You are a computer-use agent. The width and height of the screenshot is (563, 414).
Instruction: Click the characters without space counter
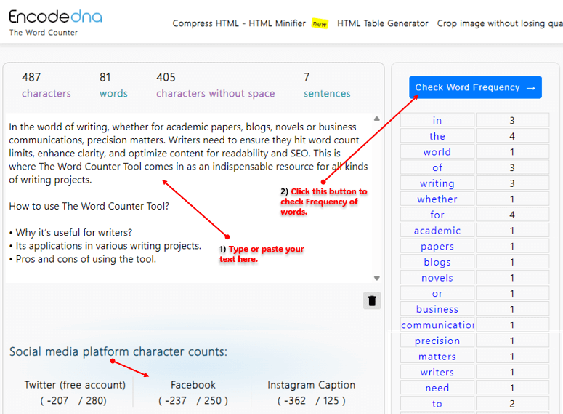[x=215, y=85]
